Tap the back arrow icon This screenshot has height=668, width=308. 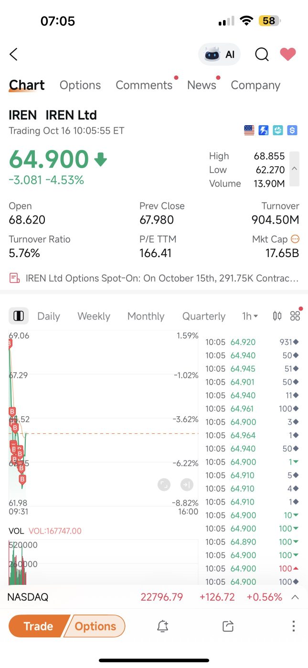click(x=14, y=54)
